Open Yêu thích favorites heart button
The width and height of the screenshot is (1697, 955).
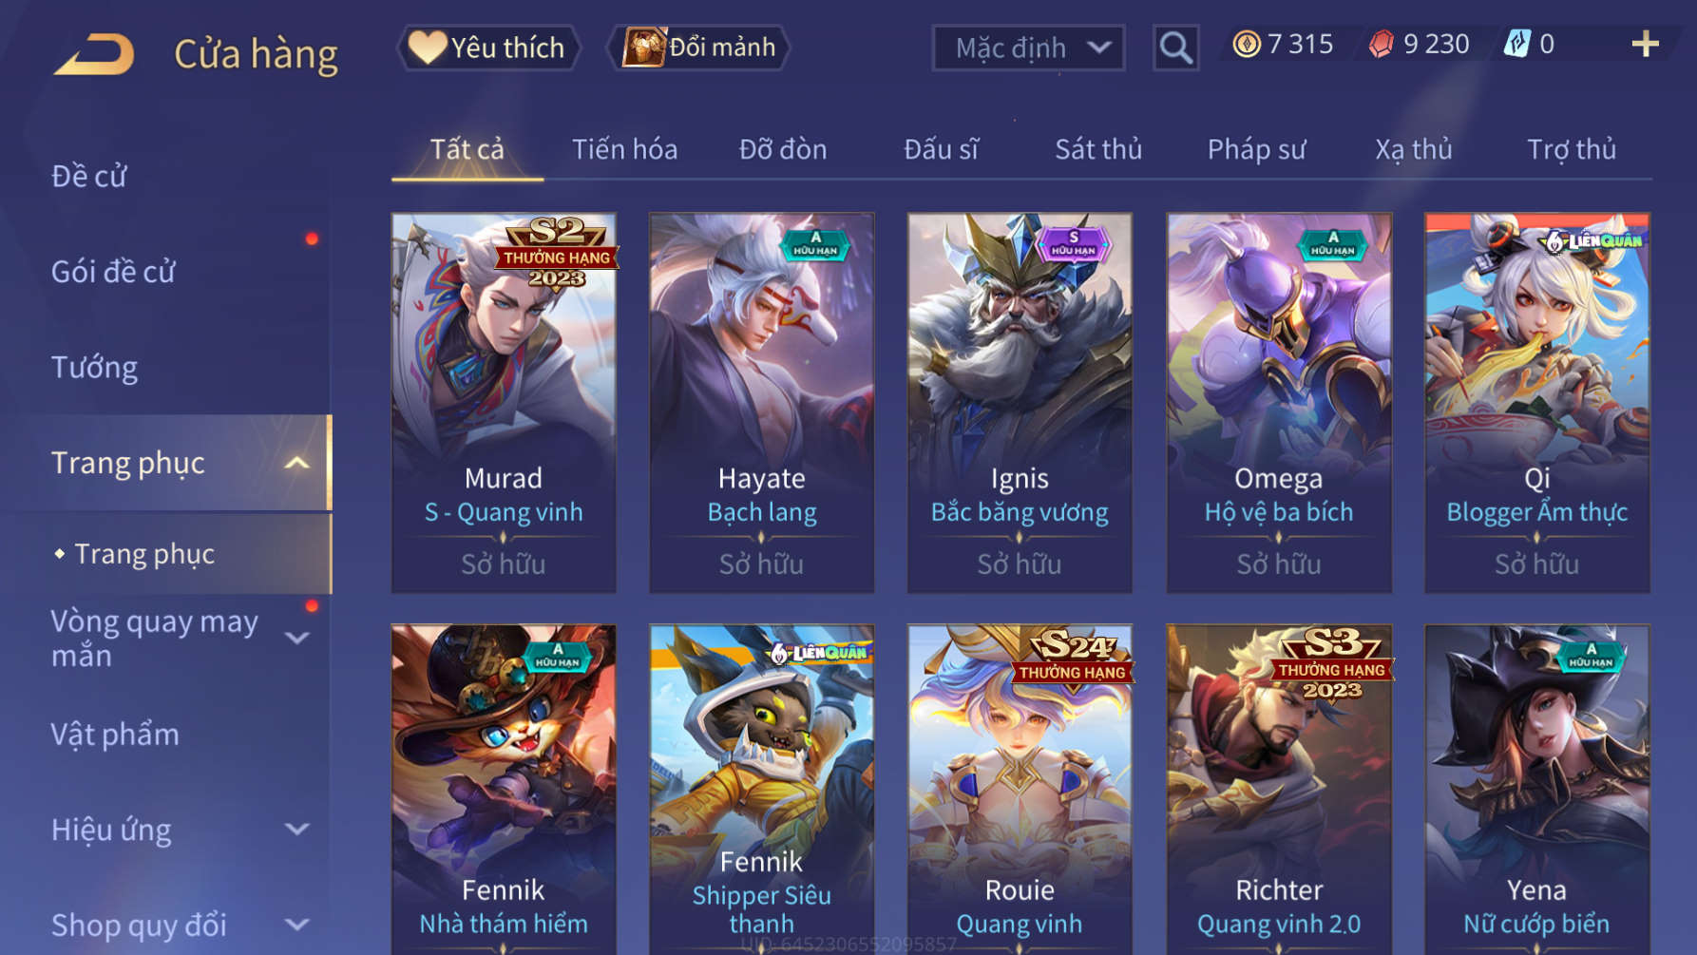click(x=488, y=48)
